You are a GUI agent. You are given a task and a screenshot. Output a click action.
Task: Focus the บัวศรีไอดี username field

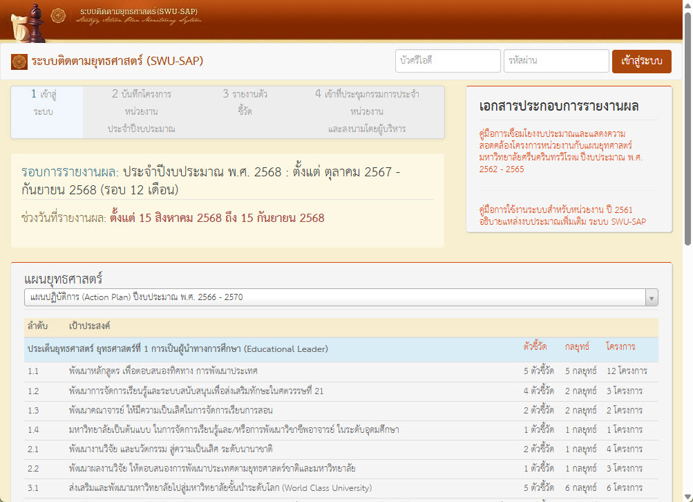coord(448,61)
